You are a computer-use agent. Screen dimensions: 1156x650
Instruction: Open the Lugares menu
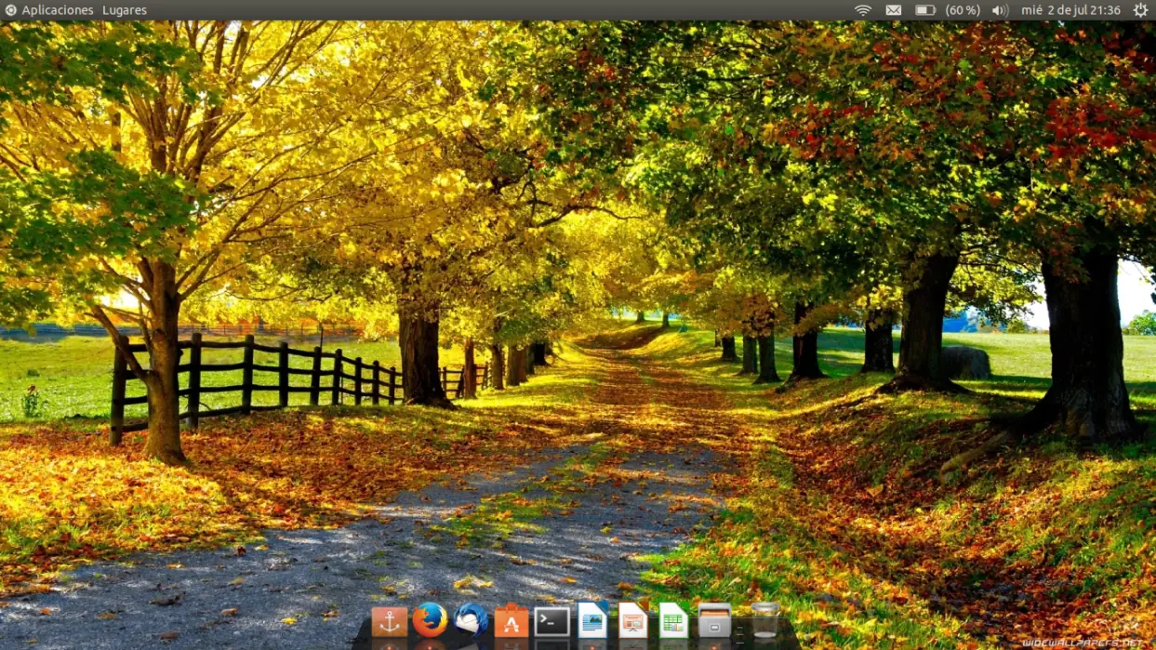point(125,10)
